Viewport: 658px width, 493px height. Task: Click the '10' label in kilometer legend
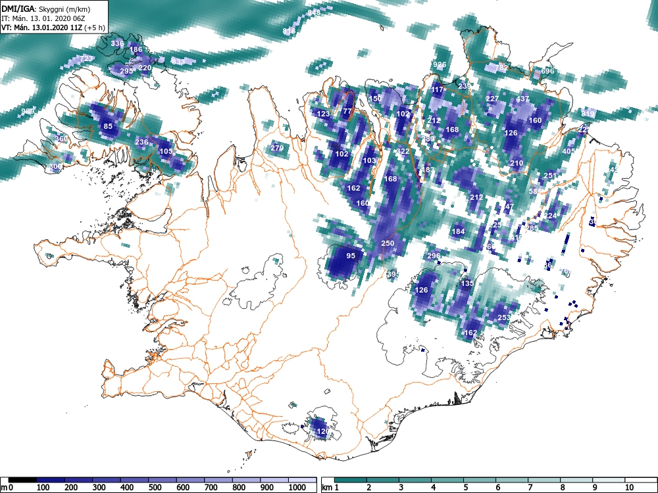(x=628, y=487)
